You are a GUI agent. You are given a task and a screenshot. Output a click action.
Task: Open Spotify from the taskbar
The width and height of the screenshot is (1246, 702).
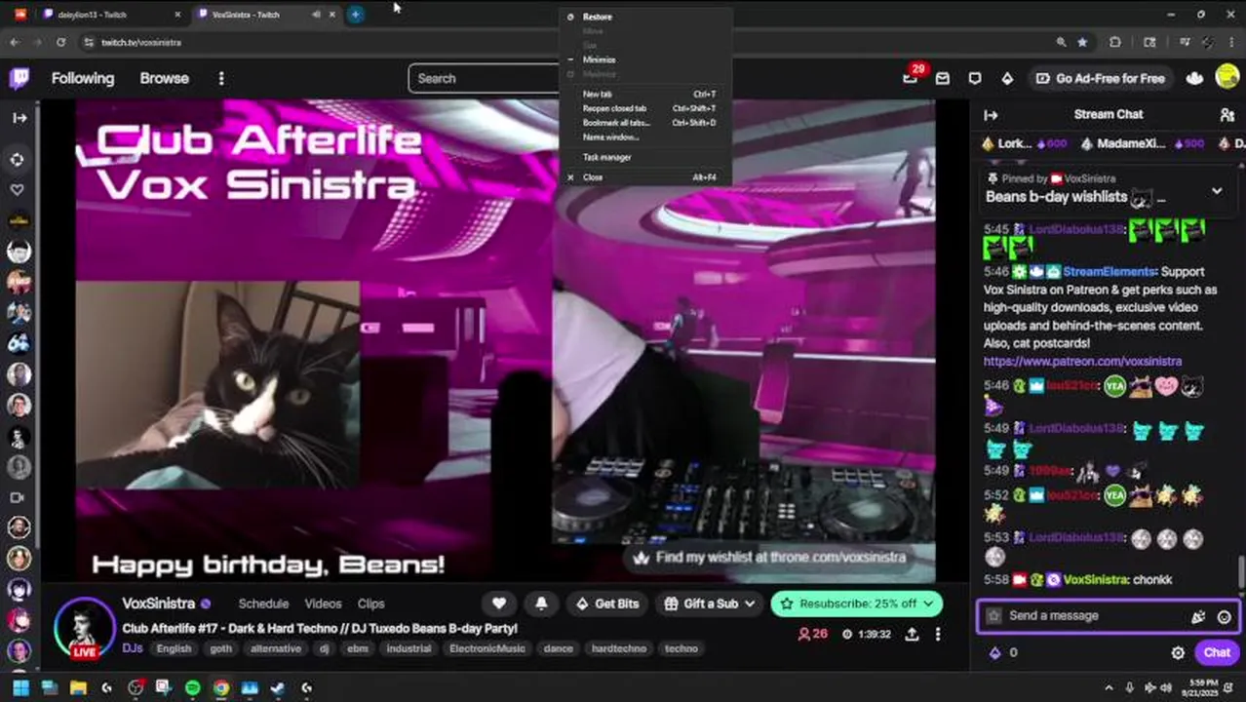pos(192,688)
